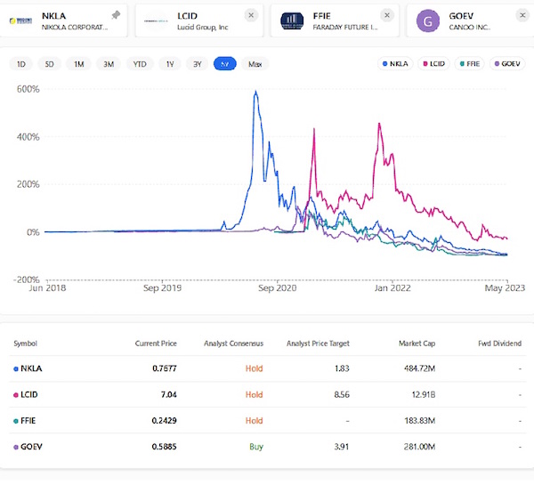Remove the GOEV Canoo card
This screenshot has width=534, height=485.
(522, 15)
